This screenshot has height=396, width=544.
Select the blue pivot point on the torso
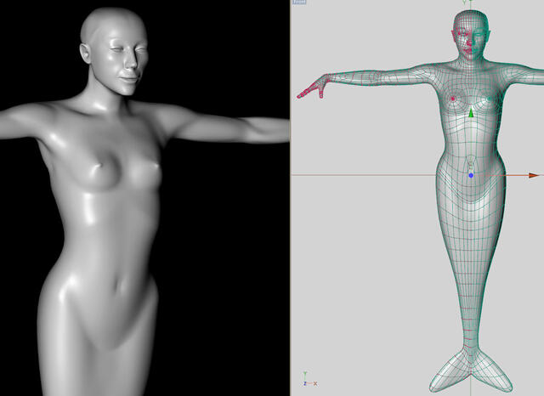click(471, 175)
